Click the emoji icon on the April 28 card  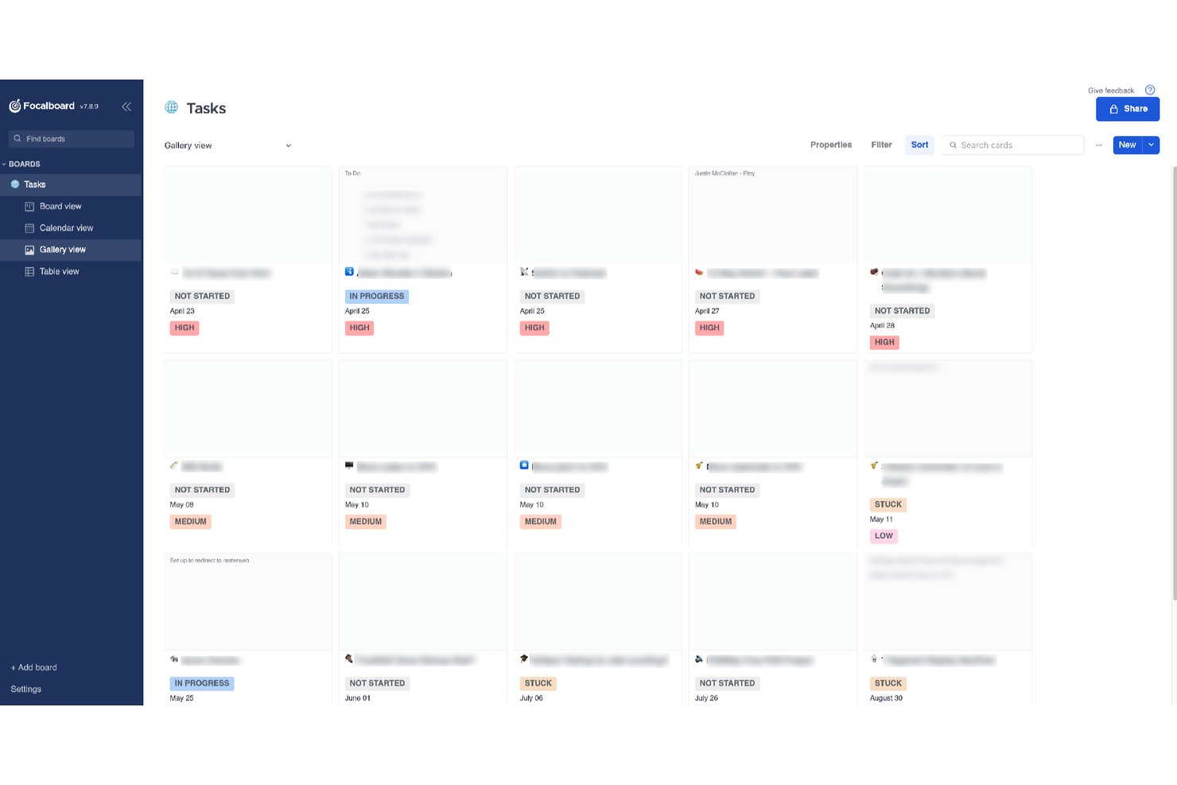pyautogui.click(x=874, y=272)
